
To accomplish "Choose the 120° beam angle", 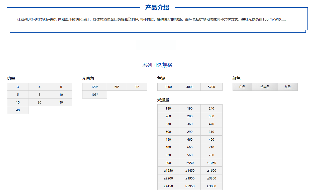I will point(94,87).
